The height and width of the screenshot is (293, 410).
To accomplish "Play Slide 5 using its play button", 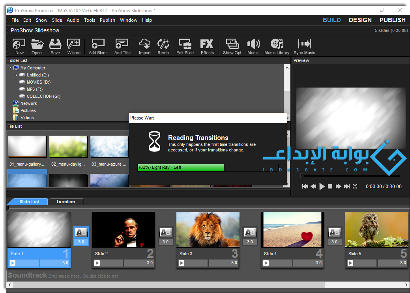I will [x=350, y=263].
